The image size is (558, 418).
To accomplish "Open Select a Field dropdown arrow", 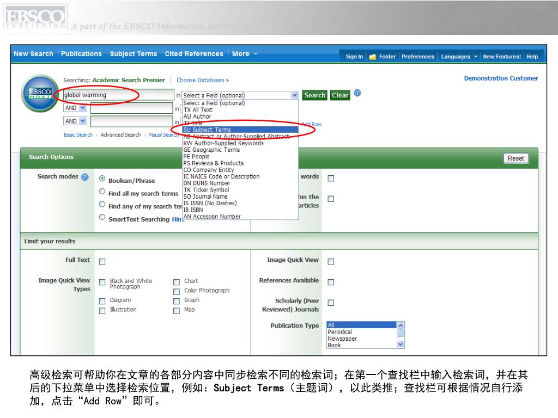I will (294, 95).
